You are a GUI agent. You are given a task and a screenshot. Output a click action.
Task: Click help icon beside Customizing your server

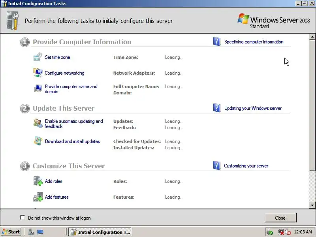[x=217, y=166]
